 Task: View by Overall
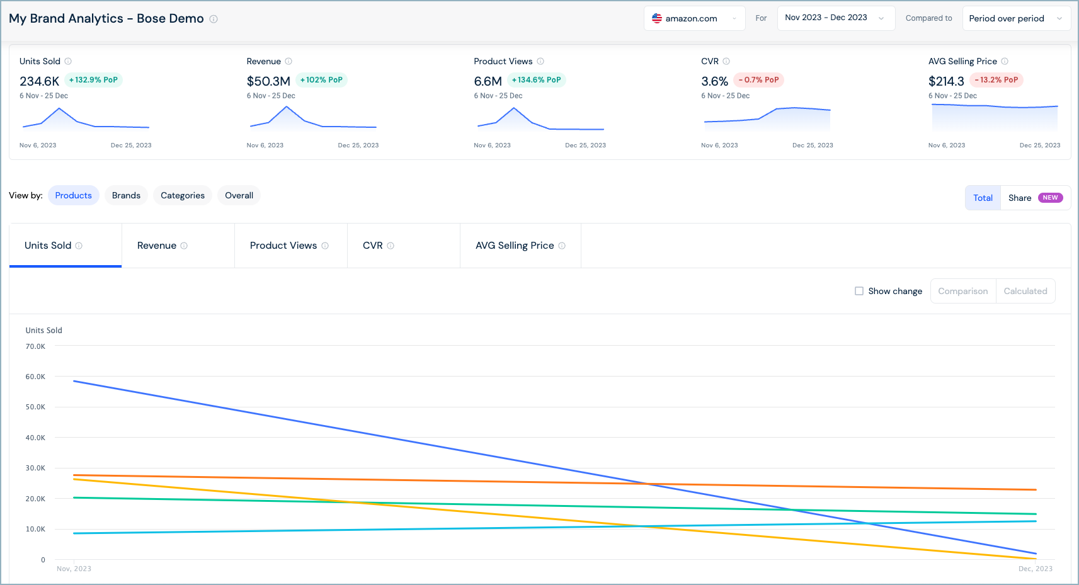pyautogui.click(x=239, y=195)
